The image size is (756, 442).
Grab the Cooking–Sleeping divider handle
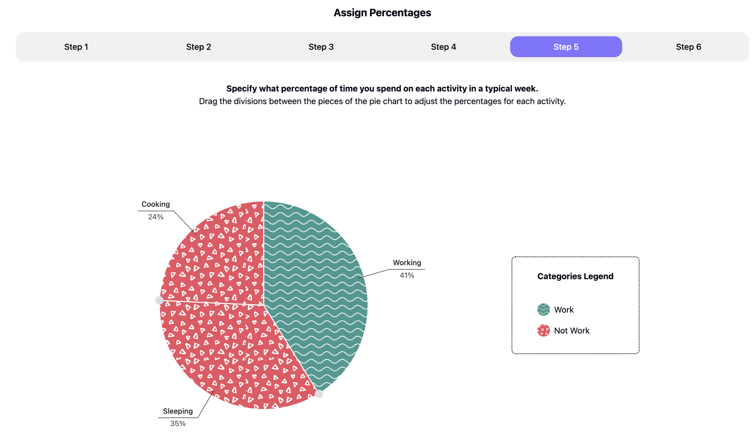click(159, 300)
